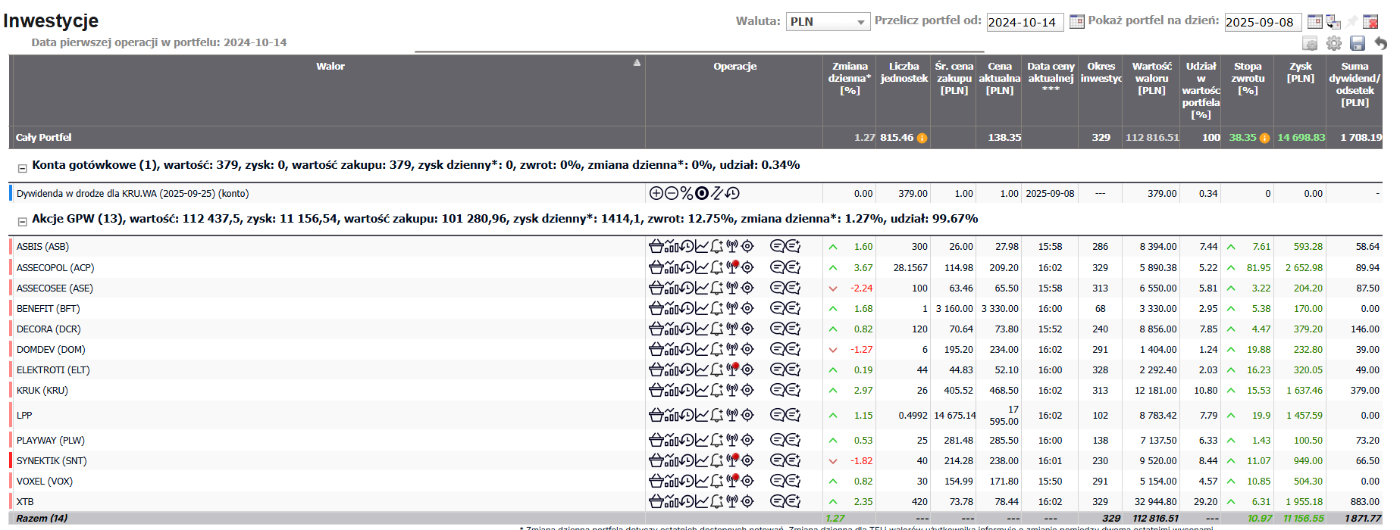Viewport: 1400px width, 530px height.
Task: Add a bell alert for DECORA
Action: tap(717, 329)
